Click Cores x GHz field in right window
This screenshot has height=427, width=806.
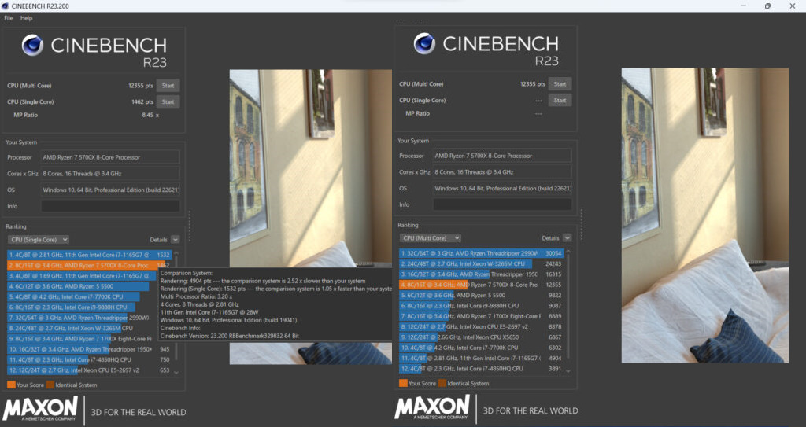click(x=502, y=172)
